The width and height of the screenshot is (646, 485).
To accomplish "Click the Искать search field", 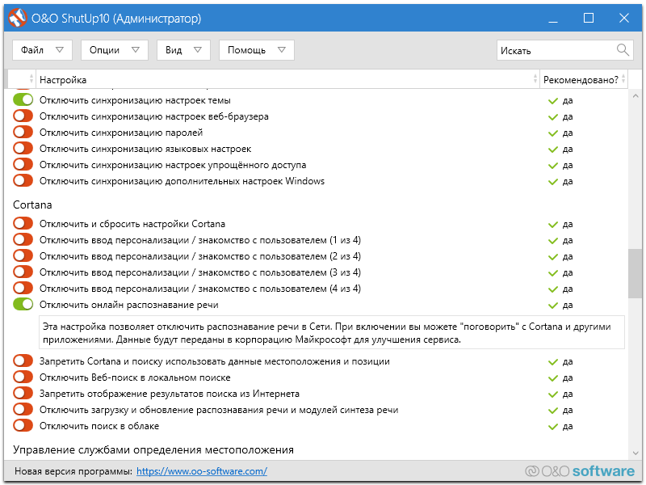I will coord(556,50).
